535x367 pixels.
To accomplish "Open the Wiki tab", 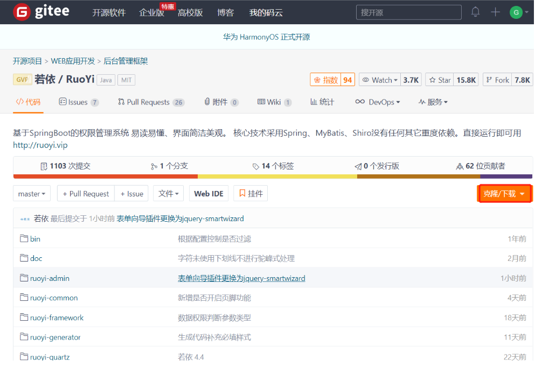I will tap(274, 102).
